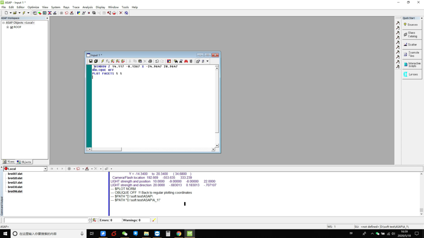Click the editor's horizontal scrollbar thumb

point(107,149)
